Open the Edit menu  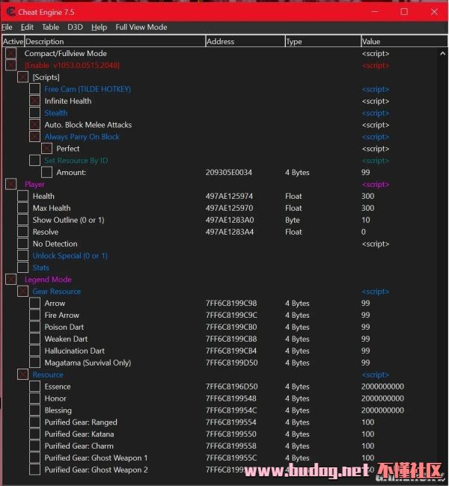(x=27, y=27)
